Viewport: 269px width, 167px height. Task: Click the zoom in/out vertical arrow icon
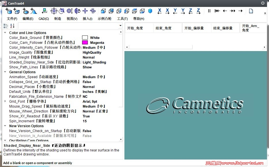pyautogui.click(x=70, y=11)
